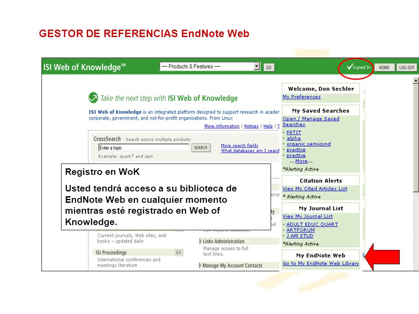Go to HOME in the header
The height and width of the screenshot is (314, 419).
click(384, 68)
